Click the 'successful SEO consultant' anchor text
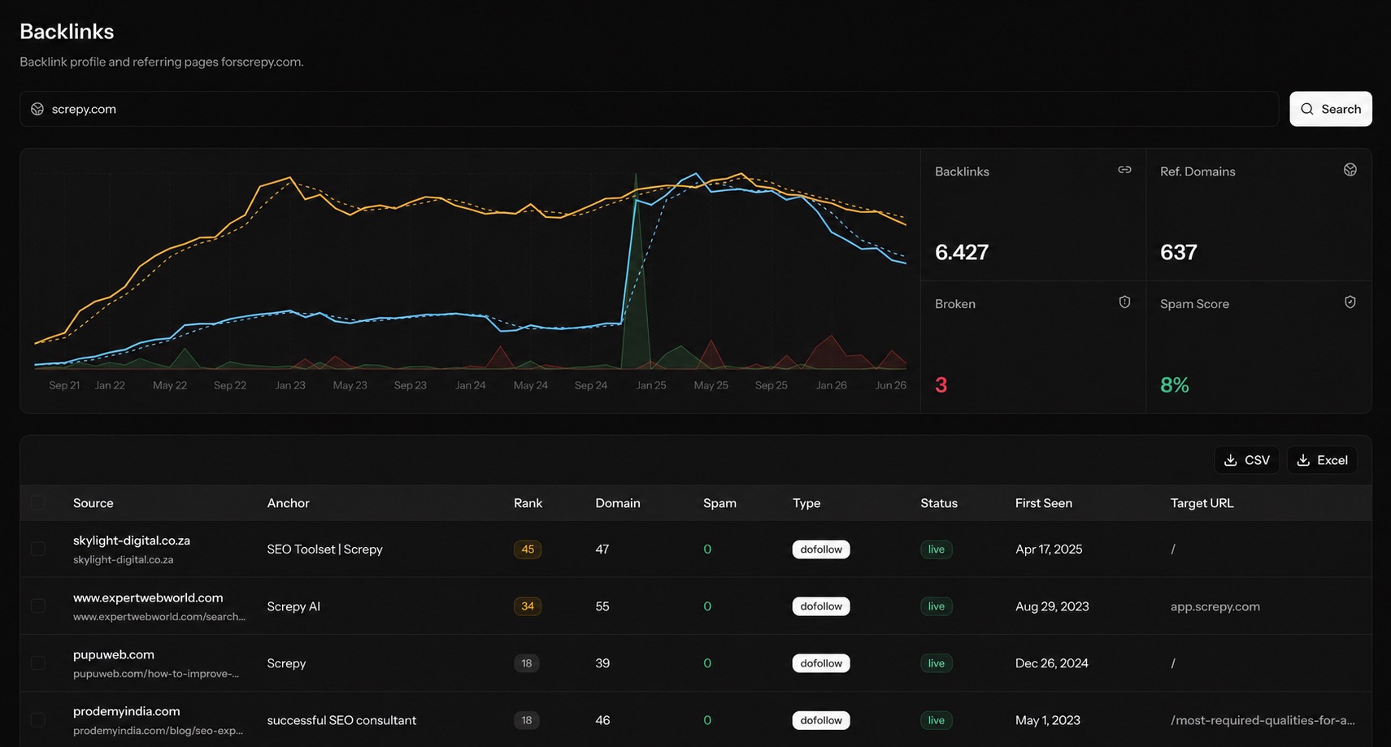1391x747 pixels. (341, 720)
